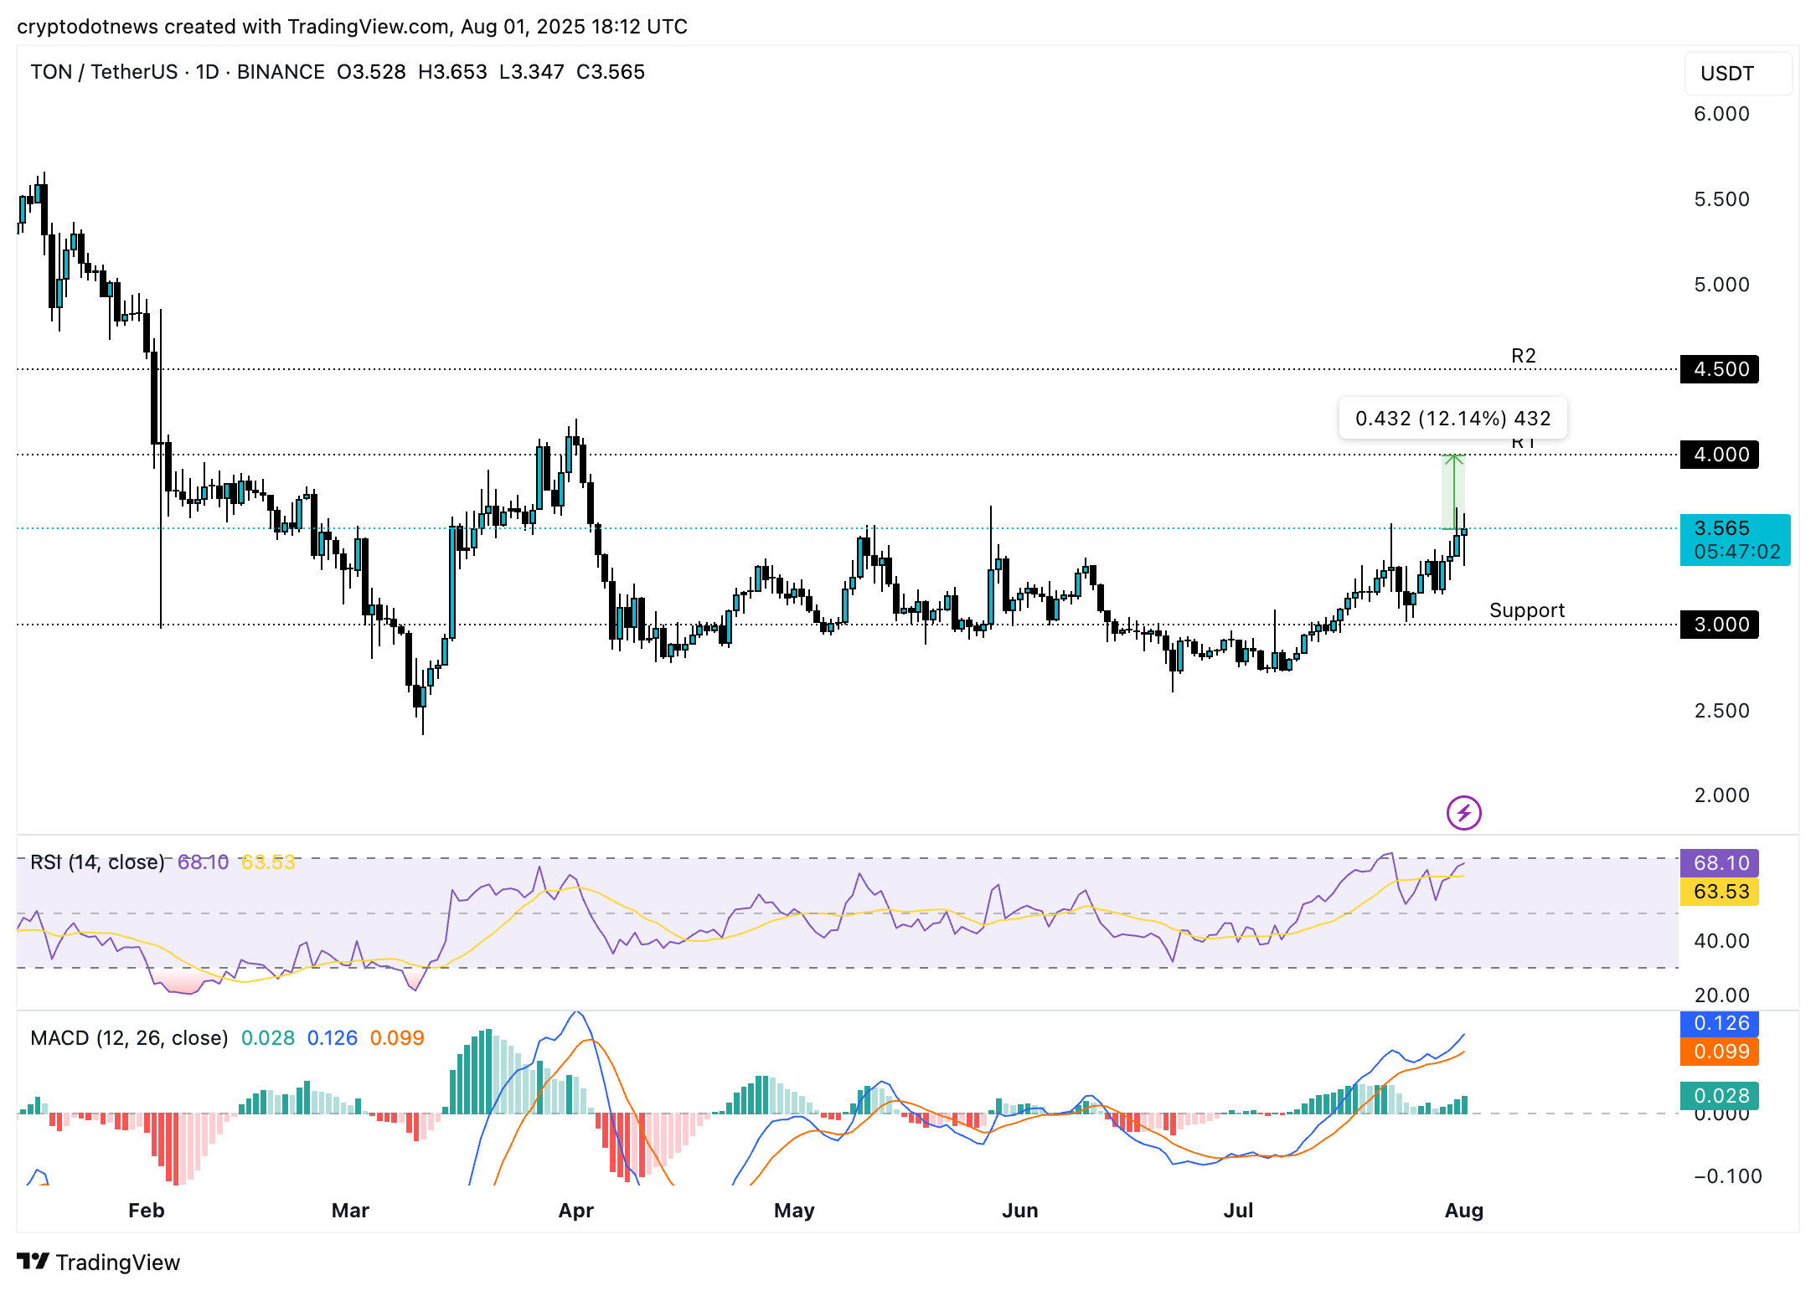Click the Support line text label
The height and width of the screenshot is (1291, 1816).
point(1526,610)
